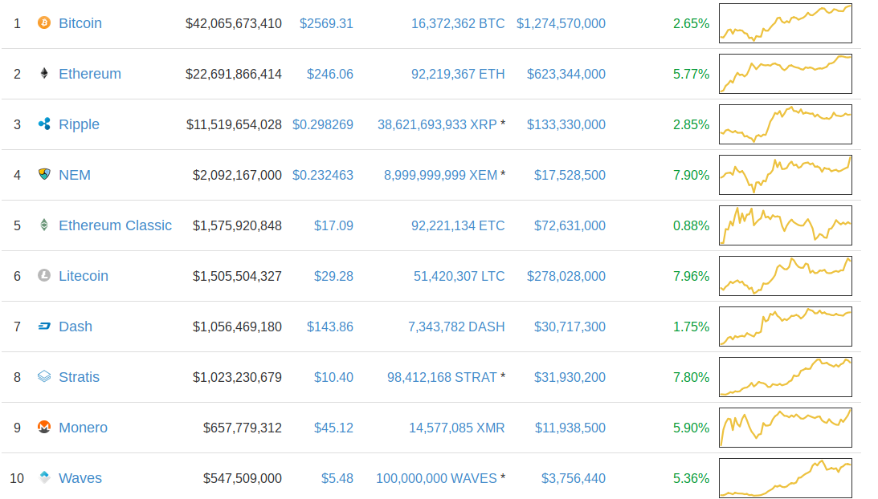Viewport: 878px width, 499px height.
Task: Open the Ethereum Classic coin page
Action: click(115, 225)
